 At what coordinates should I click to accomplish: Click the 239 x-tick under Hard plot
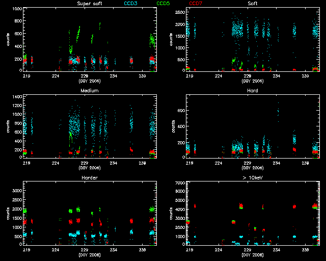coord(305,163)
